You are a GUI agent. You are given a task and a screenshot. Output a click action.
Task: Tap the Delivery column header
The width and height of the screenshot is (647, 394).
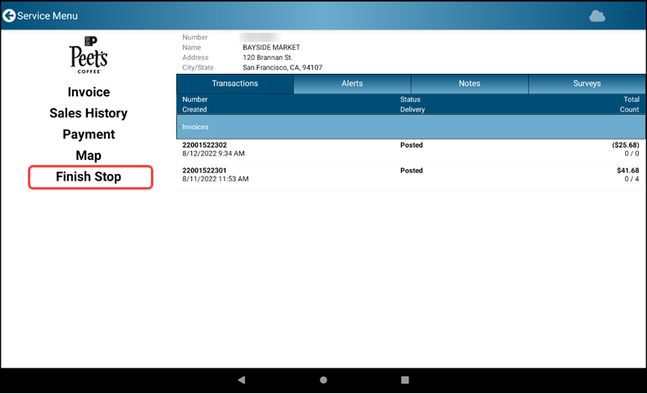click(x=412, y=109)
